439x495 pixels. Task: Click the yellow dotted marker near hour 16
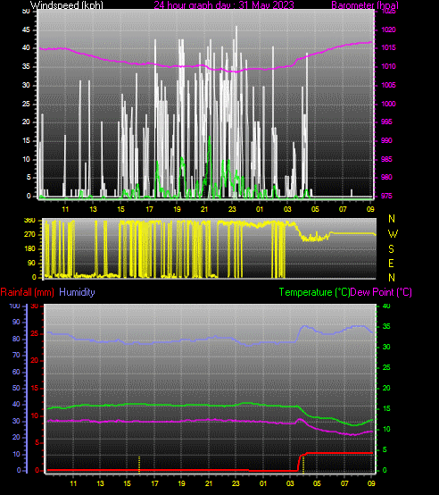point(139,465)
